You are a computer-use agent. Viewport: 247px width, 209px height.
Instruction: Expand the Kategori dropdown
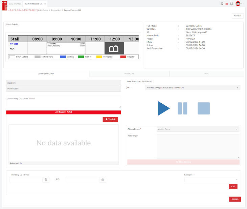point(211,180)
